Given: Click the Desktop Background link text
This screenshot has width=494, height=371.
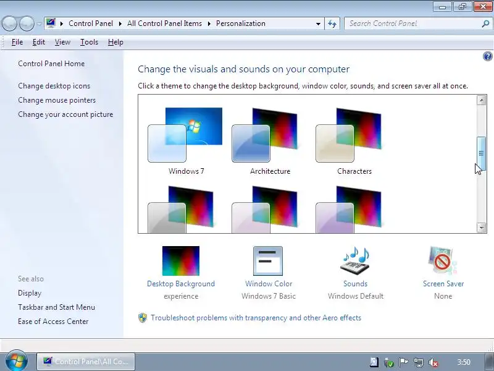Looking at the screenshot, I should (x=181, y=284).
